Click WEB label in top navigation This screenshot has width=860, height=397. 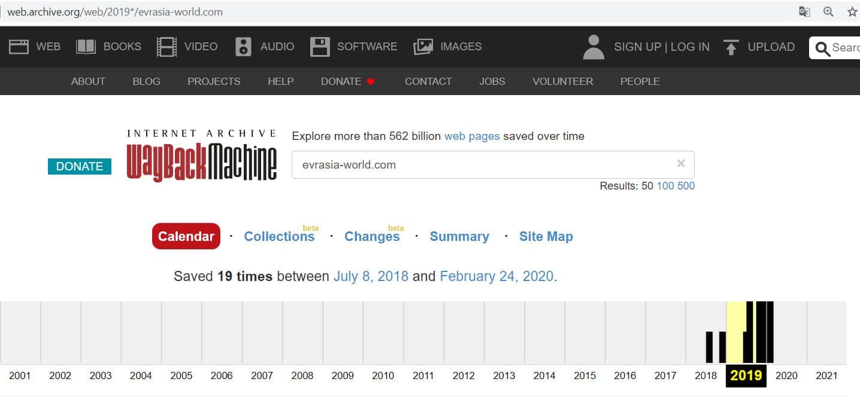49,47
